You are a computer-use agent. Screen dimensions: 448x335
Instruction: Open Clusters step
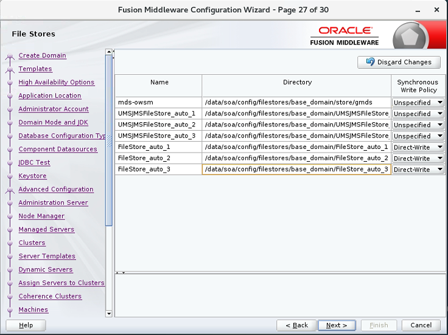click(x=32, y=243)
